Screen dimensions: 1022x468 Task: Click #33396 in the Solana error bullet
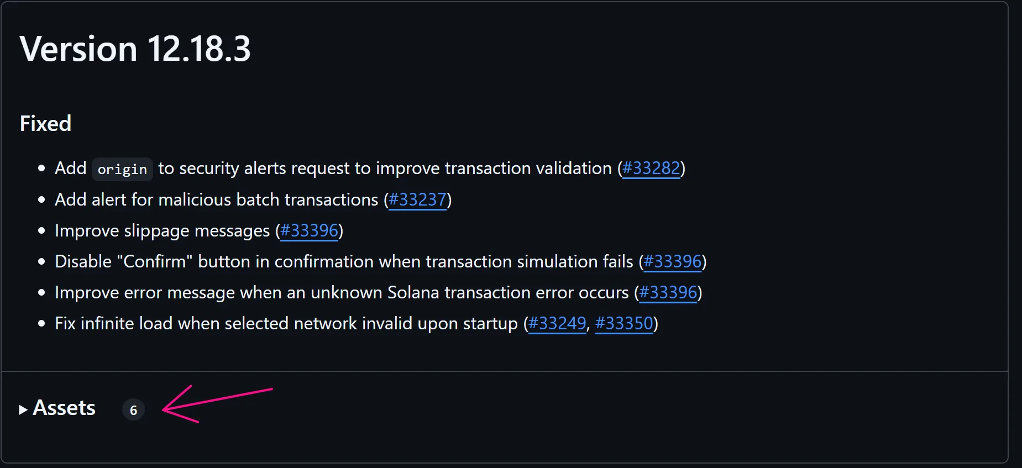coord(668,293)
